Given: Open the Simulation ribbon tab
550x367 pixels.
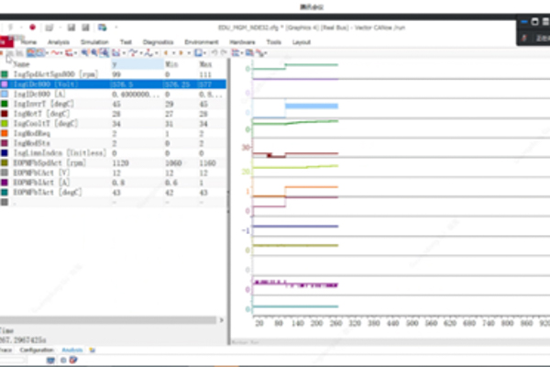Looking at the screenshot, I should pyautogui.click(x=94, y=42).
